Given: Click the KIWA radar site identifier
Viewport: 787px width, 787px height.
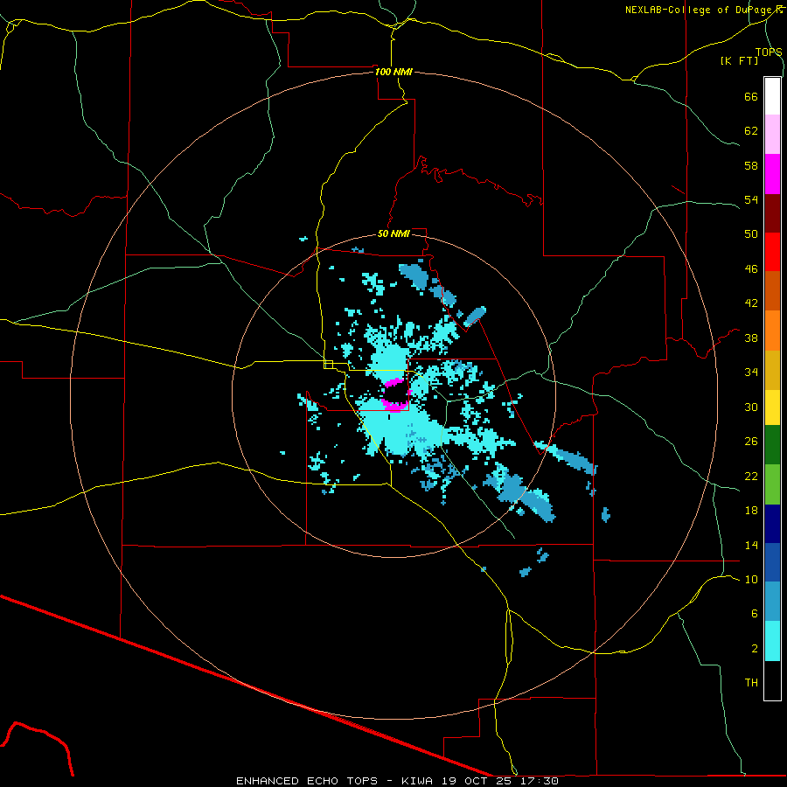Looking at the screenshot, I should (416, 781).
